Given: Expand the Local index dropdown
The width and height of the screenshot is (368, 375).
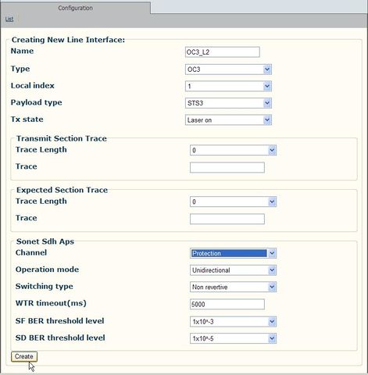Looking at the screenshot, I should [x=228, y=86].
